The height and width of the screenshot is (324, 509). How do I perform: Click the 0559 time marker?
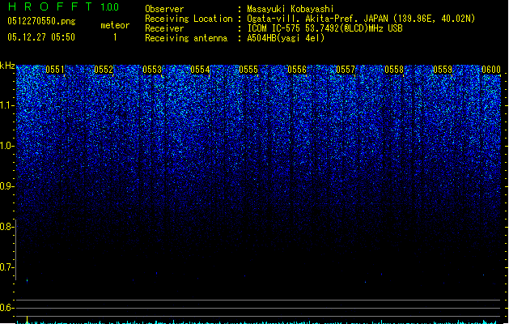pyautogui.click(x=443, y=69)
